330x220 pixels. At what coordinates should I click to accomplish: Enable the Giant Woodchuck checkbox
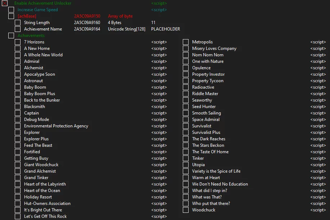pyautogui.click(x=18, y=165)
